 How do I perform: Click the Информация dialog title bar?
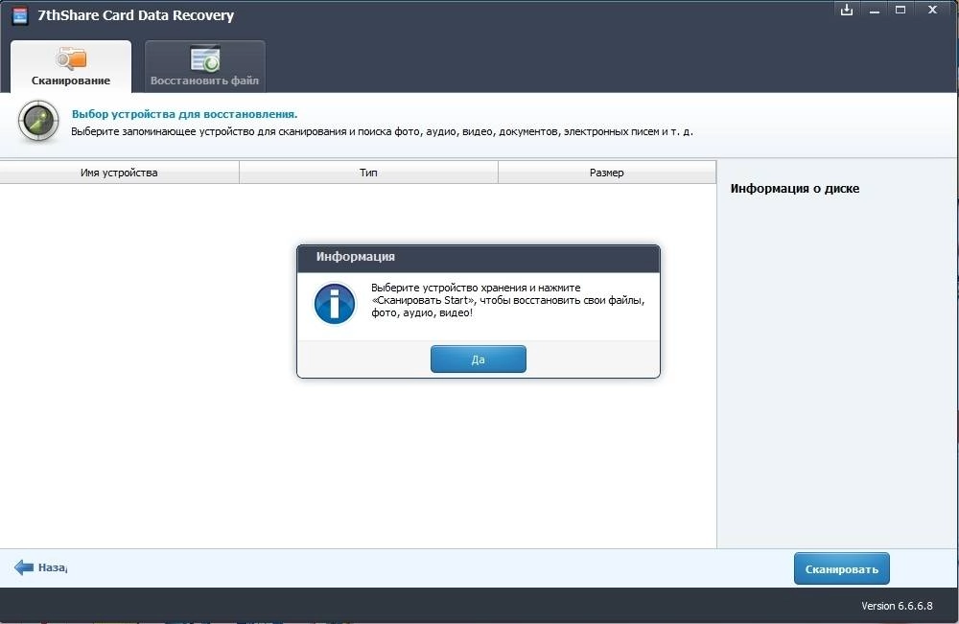(x=479, y=257)
